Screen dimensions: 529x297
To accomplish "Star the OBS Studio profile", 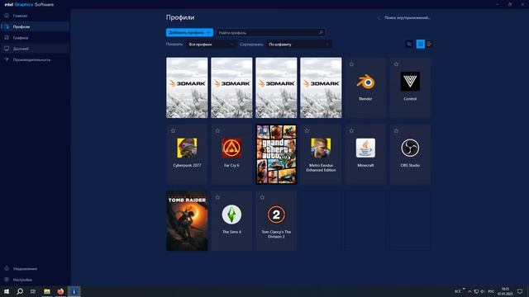I will 396,130.
